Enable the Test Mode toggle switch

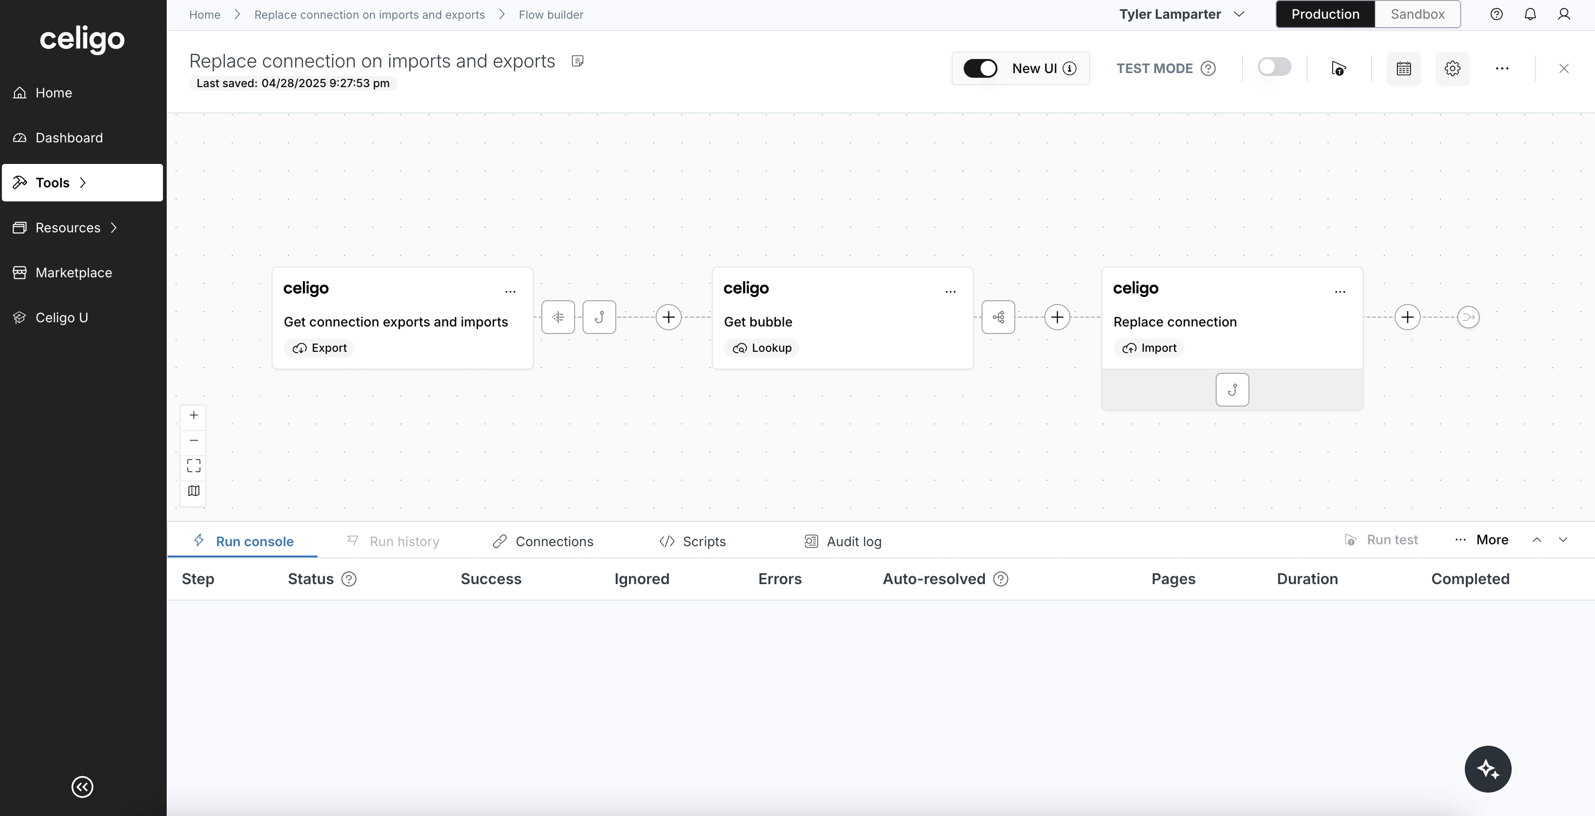(x=1274, y=67)
